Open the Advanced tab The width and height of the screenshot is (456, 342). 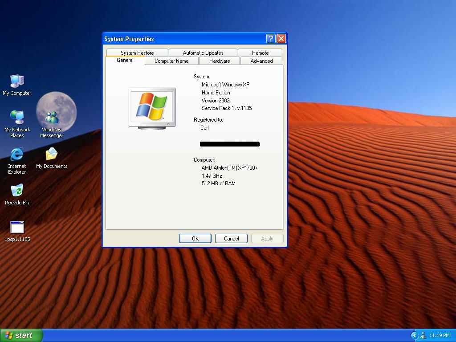[261, 61]
